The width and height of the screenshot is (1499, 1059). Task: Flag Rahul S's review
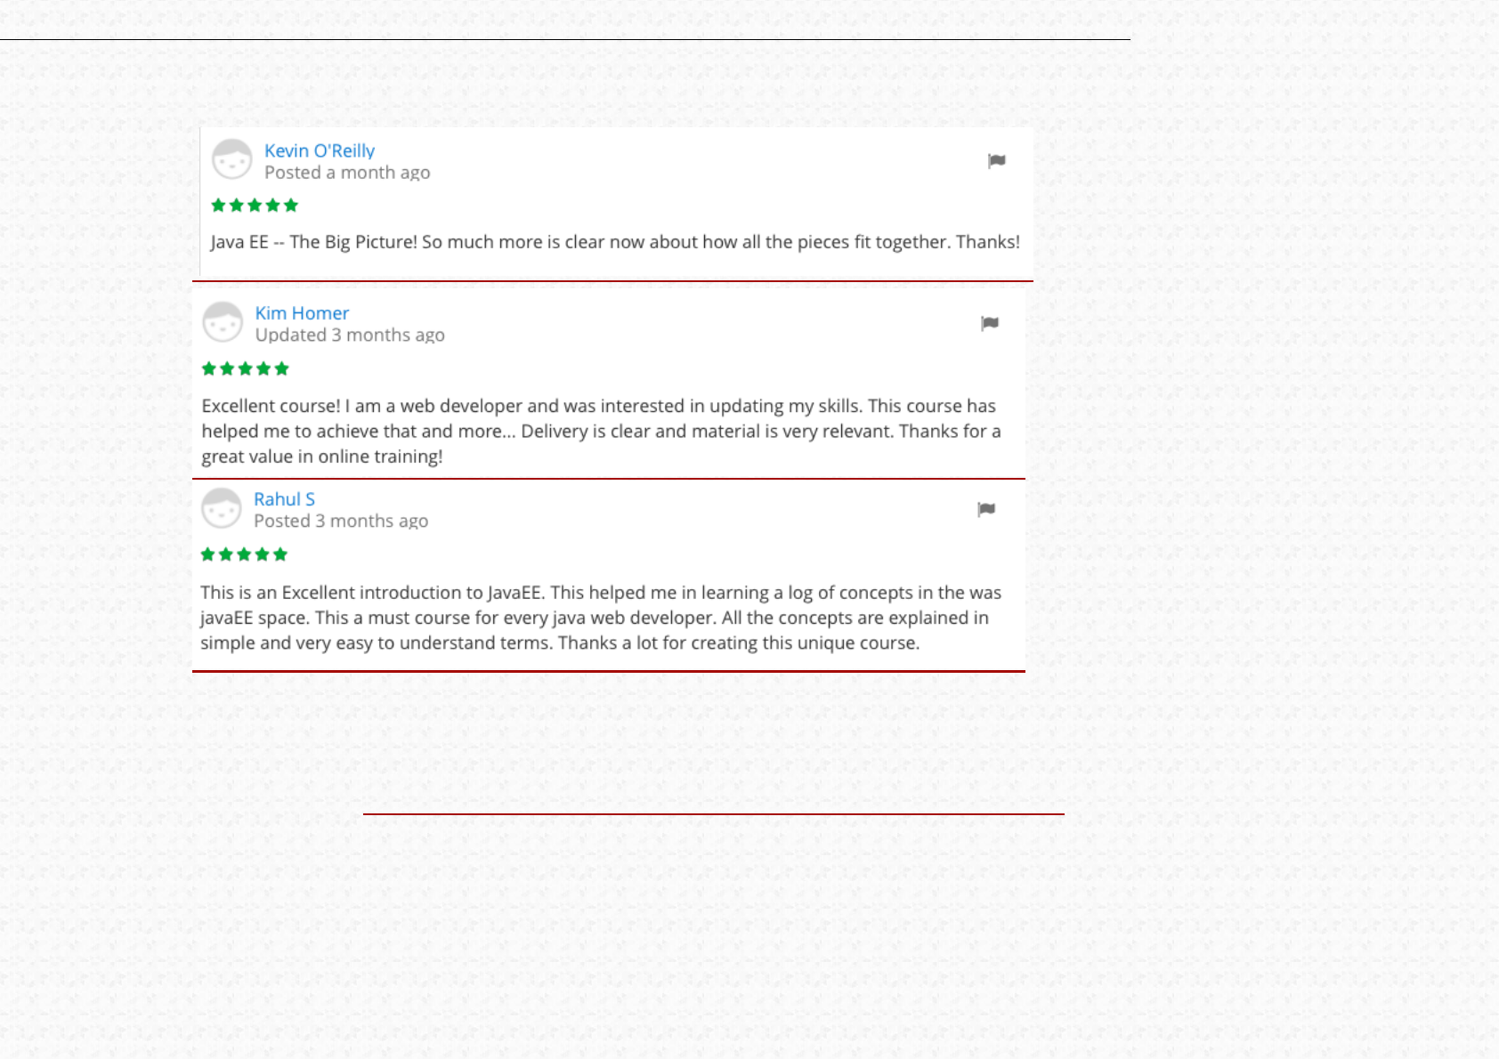click(985, 509)
